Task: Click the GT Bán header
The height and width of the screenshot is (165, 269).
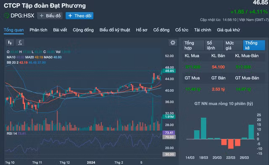Action: coord(218,78)
